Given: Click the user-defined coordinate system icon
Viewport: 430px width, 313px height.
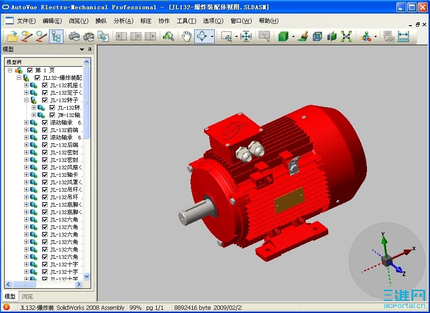Looking at the screenshot, I should (x=366, y=36).
